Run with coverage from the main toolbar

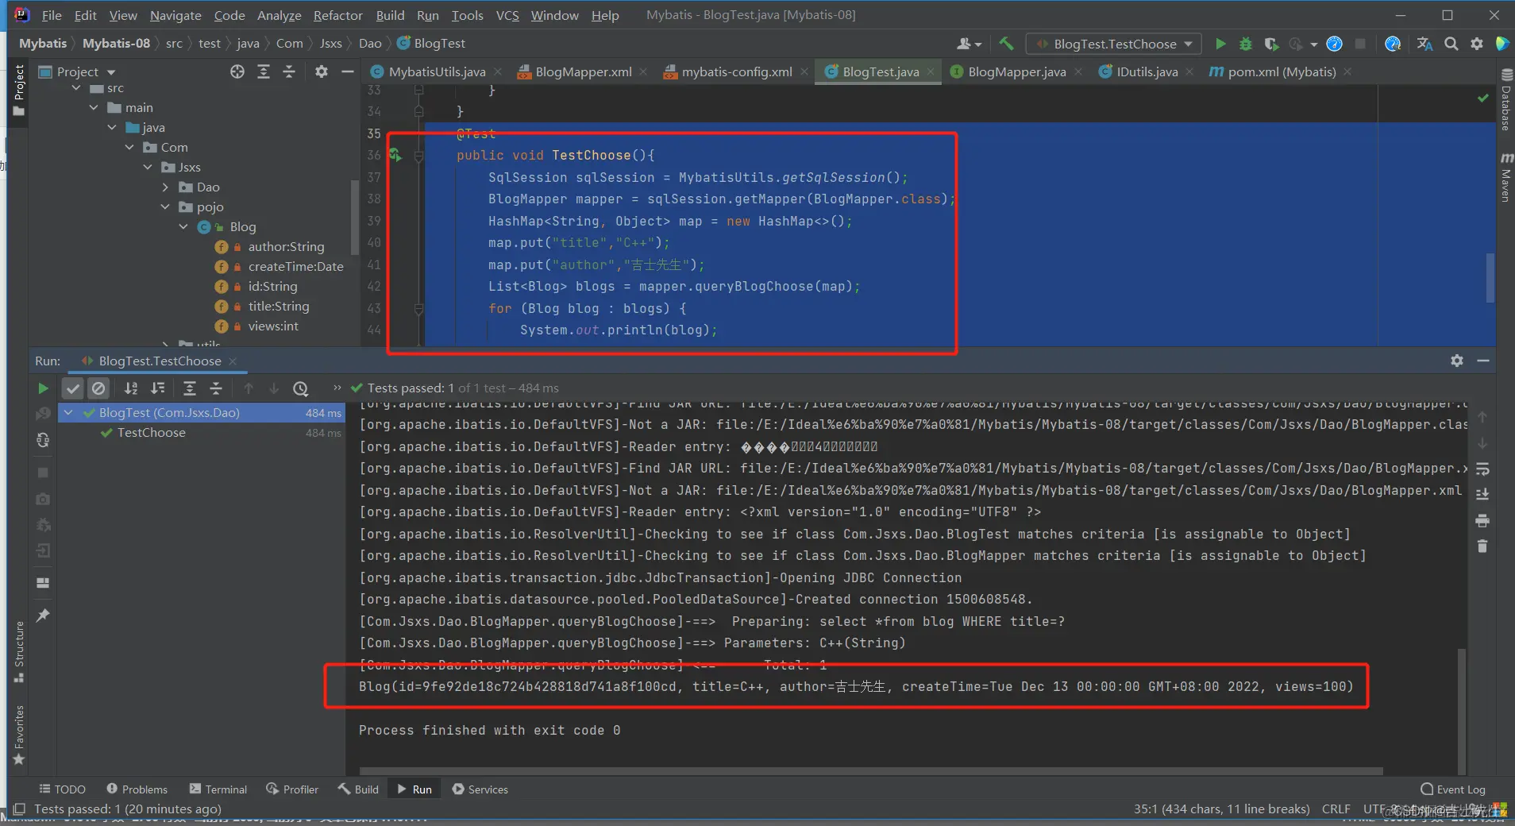tap(1271, 44)
